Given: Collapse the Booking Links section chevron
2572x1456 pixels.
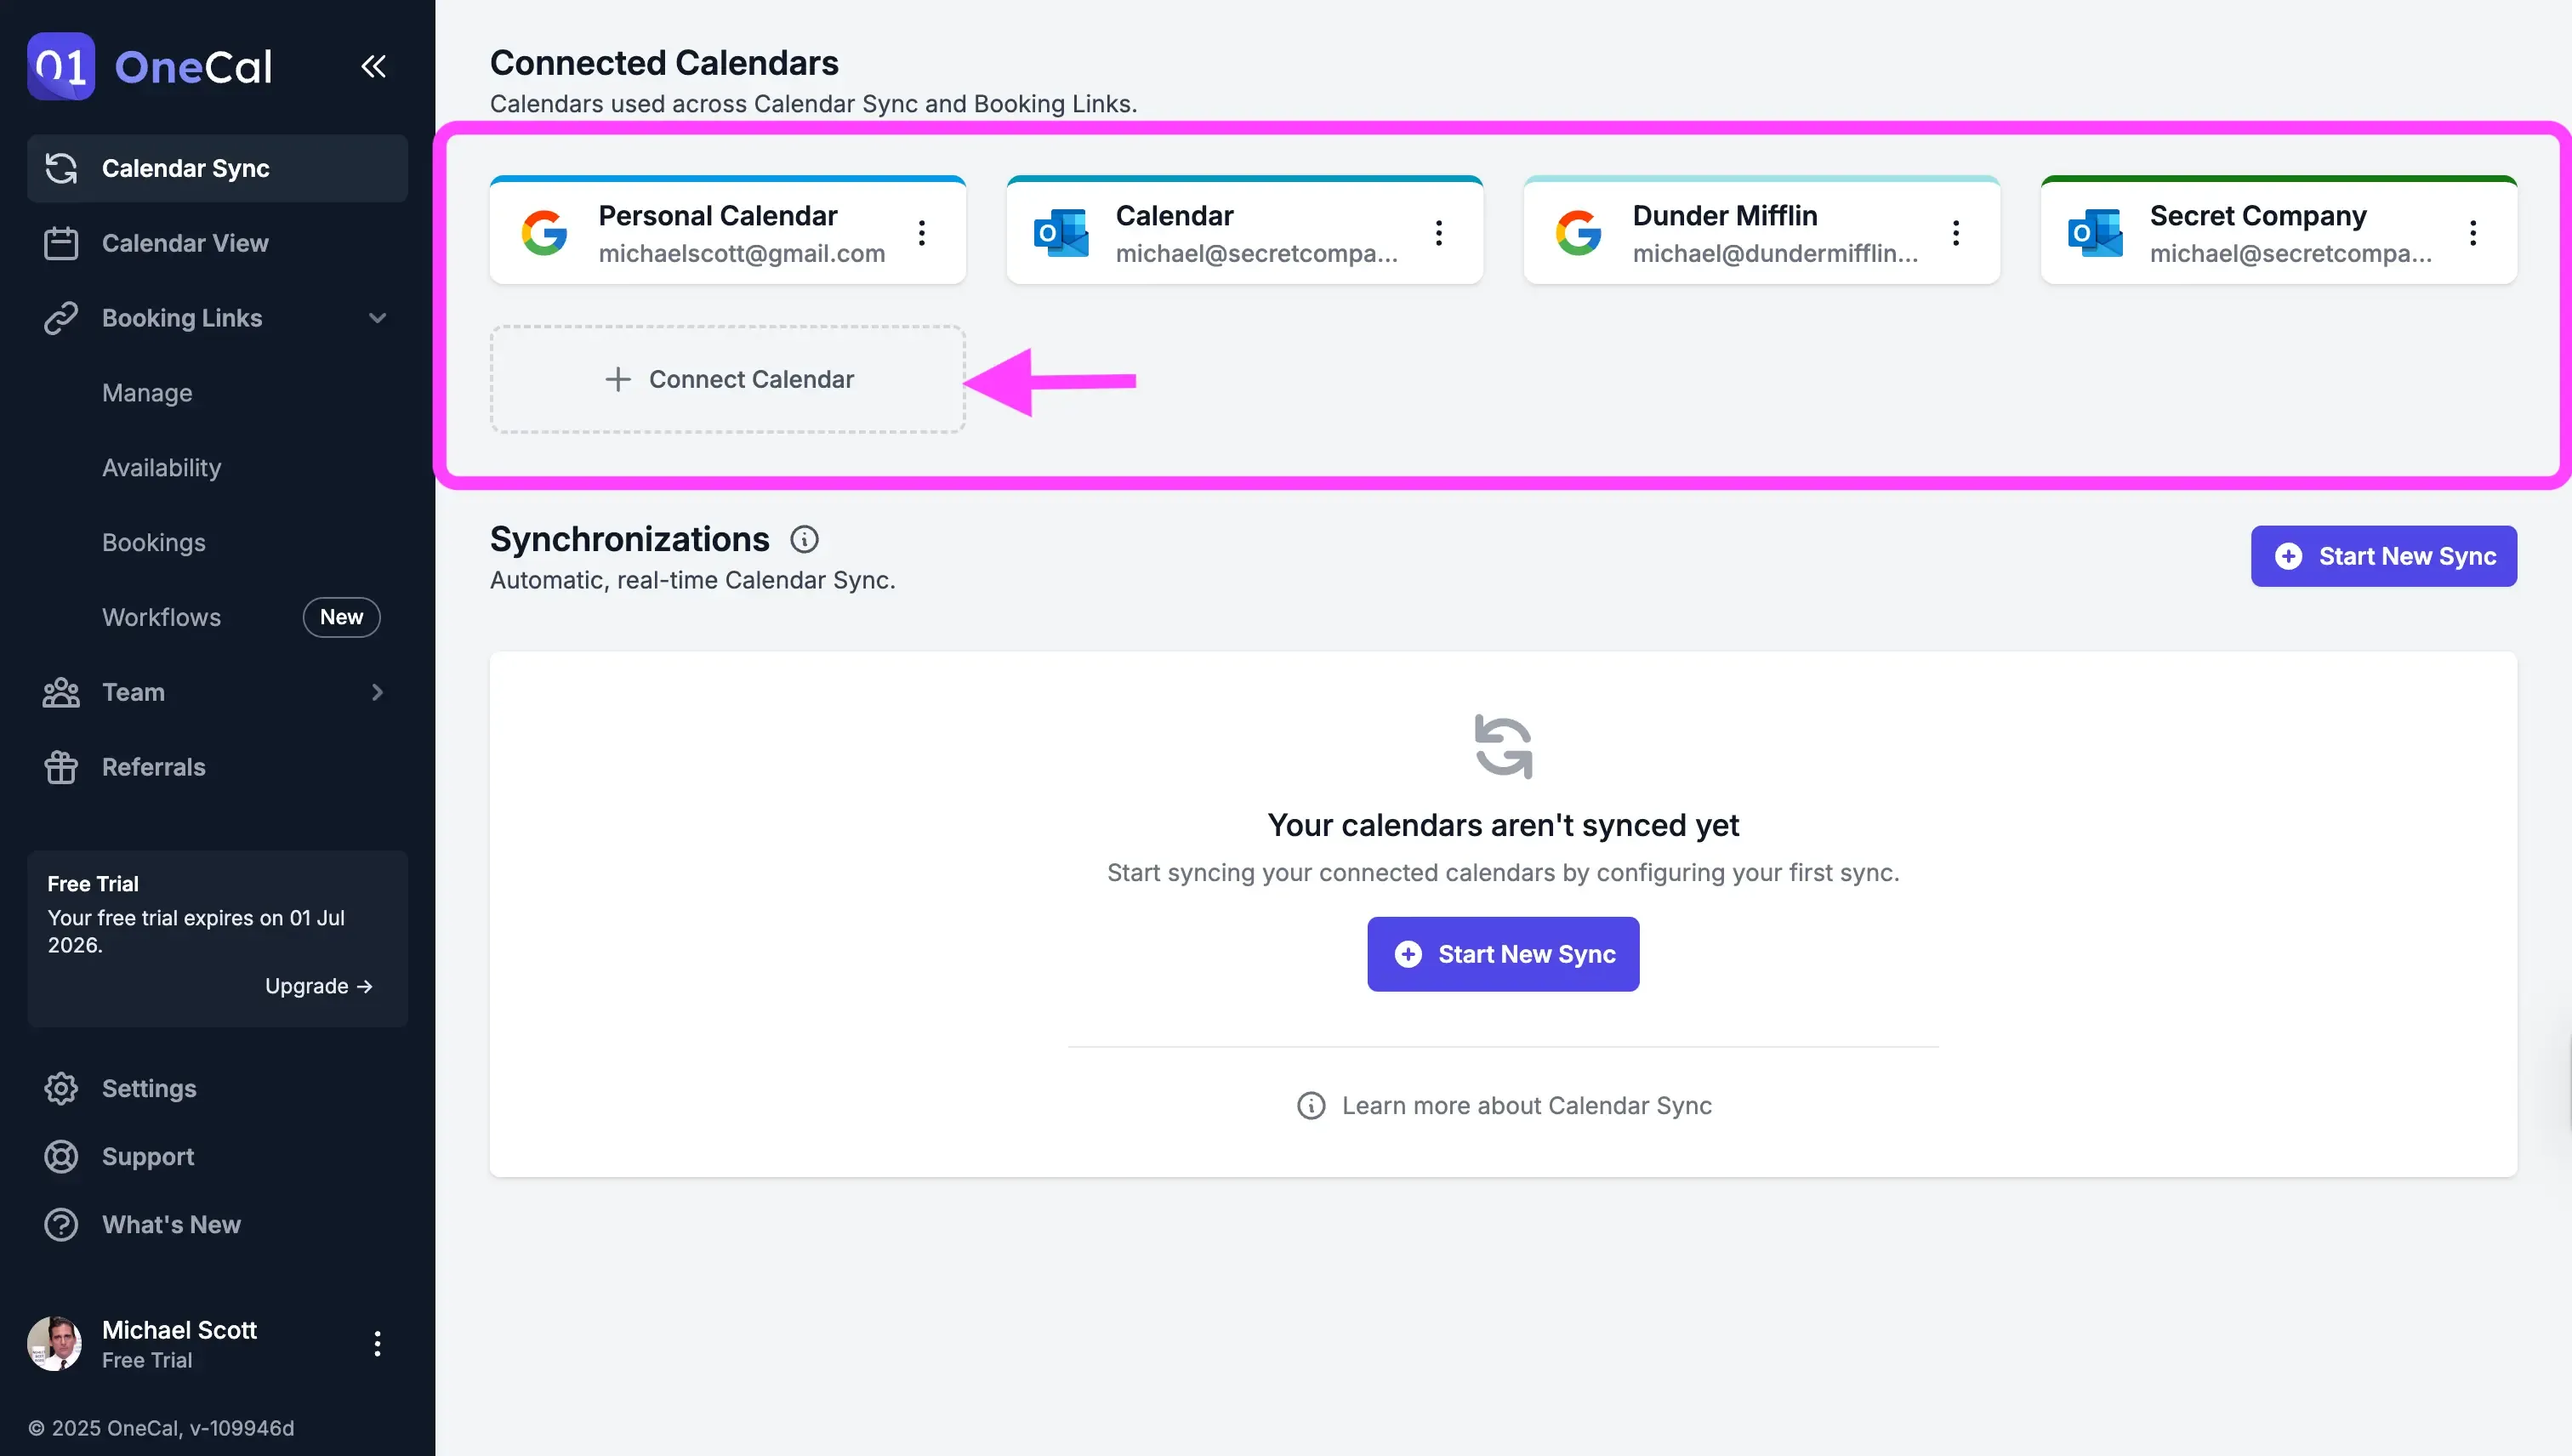Looking at the screenshot, I should (377, 317).
